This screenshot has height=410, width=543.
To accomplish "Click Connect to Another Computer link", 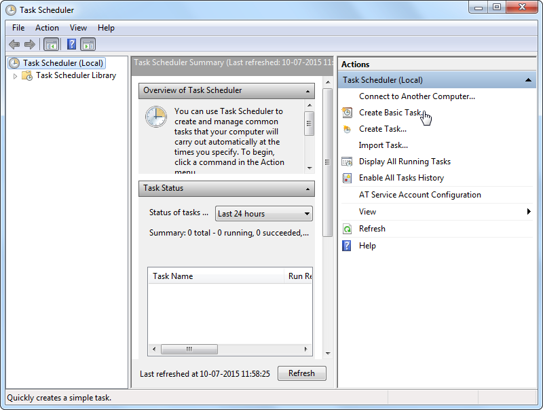I will coord(417,96).
